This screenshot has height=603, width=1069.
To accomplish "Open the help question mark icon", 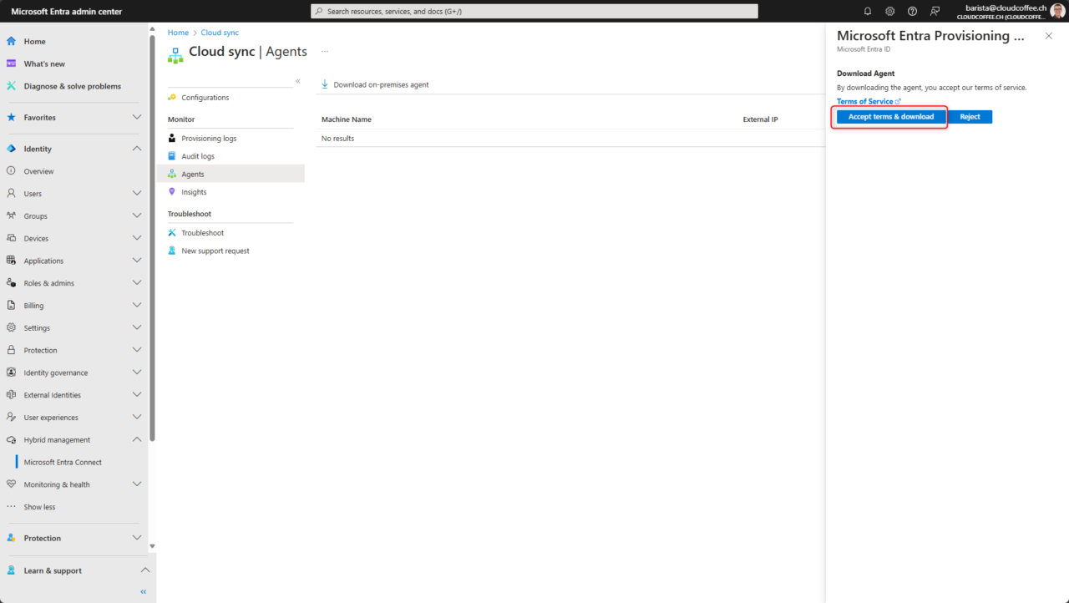I will [x=912, y=12].
